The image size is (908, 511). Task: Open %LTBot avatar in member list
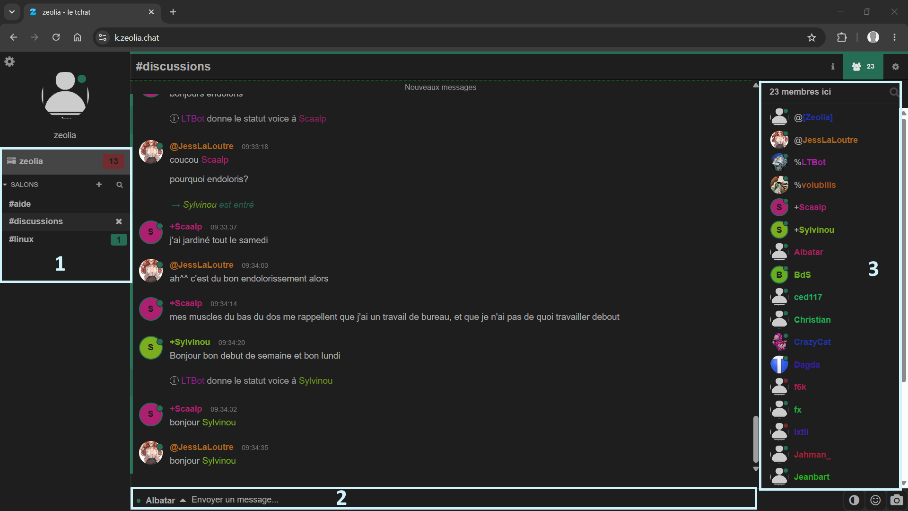779,162
